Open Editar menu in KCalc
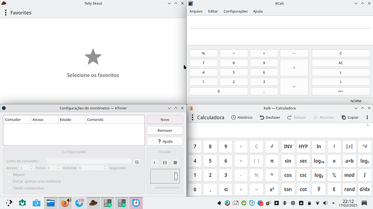This screenshot has width=373, height=209. pos(213,11)
